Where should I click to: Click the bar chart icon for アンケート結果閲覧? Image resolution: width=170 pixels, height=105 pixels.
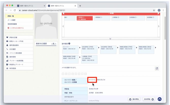coord(7,61)
